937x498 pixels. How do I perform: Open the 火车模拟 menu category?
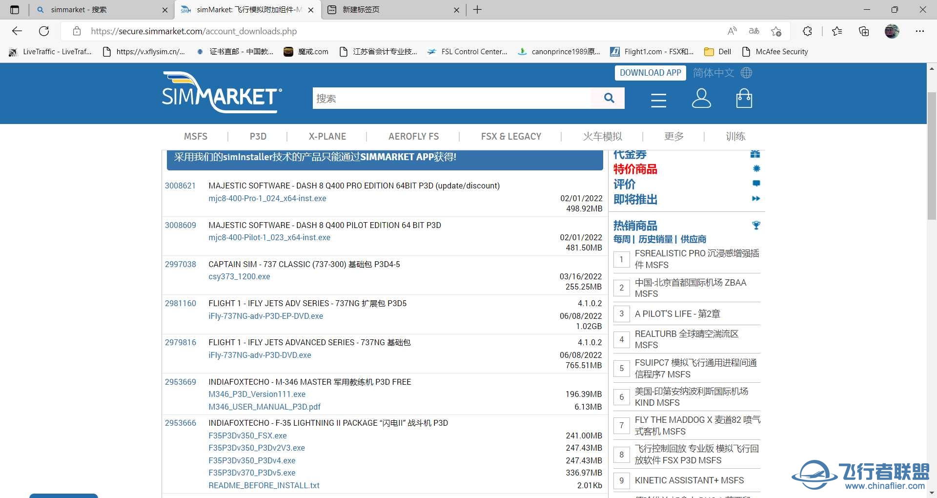tap(602, 136)
